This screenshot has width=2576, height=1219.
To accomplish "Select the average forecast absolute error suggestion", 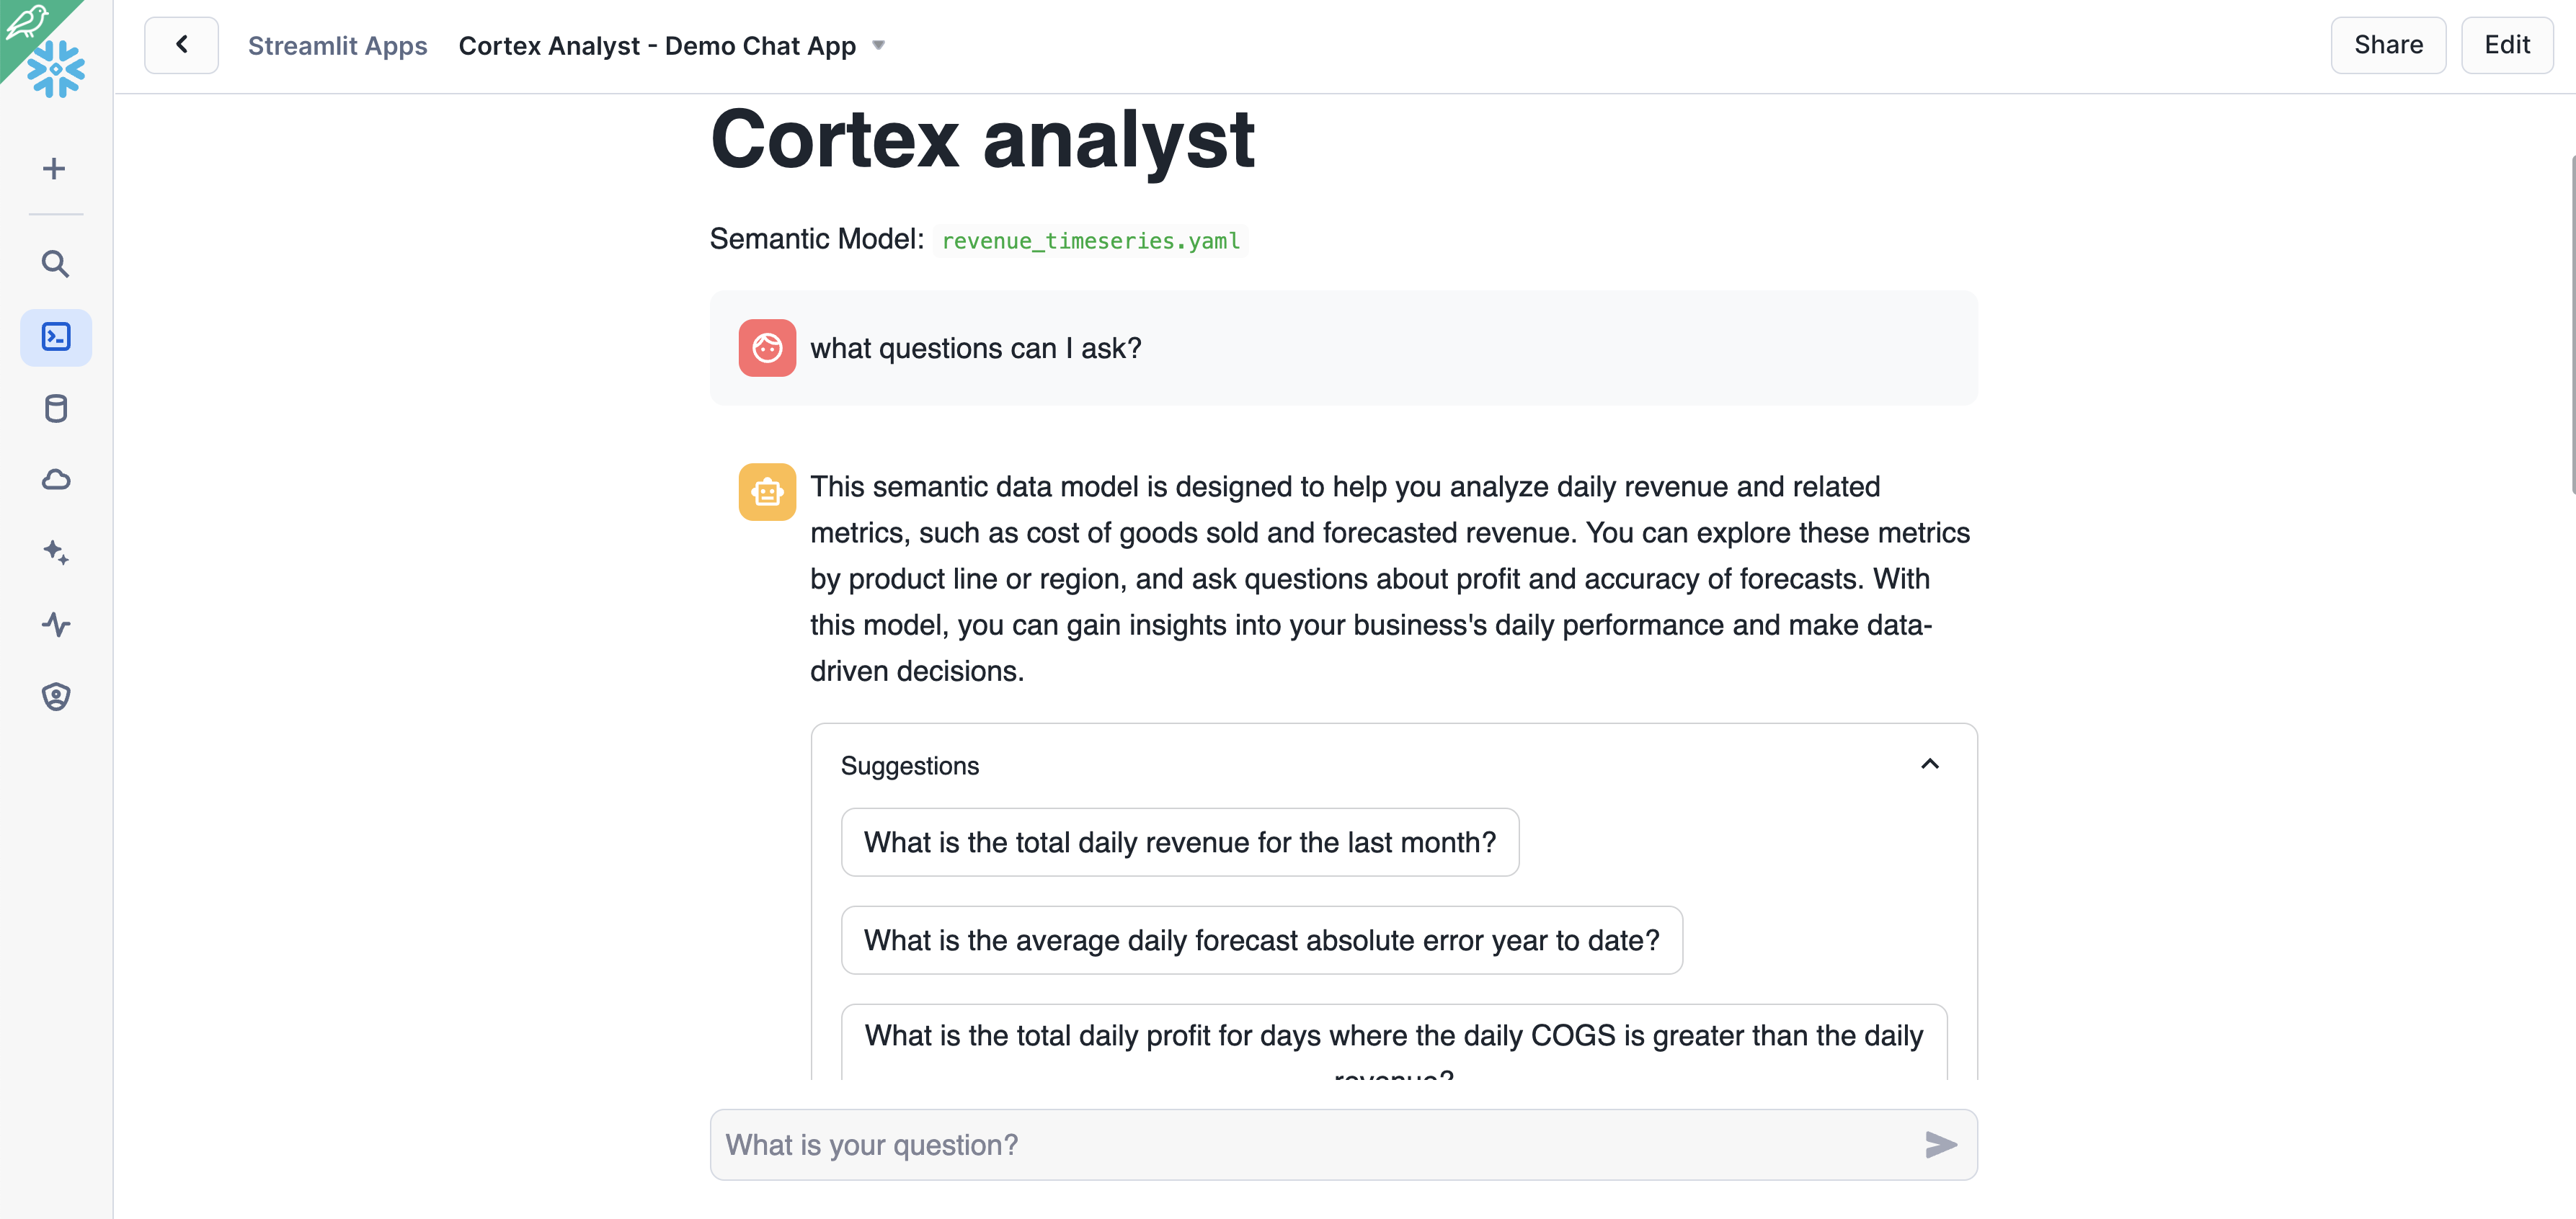I will click(1261, 940).
